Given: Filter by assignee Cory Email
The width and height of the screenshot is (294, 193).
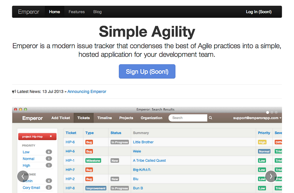Looking at the screenshot, I should (x=31, y=188).
